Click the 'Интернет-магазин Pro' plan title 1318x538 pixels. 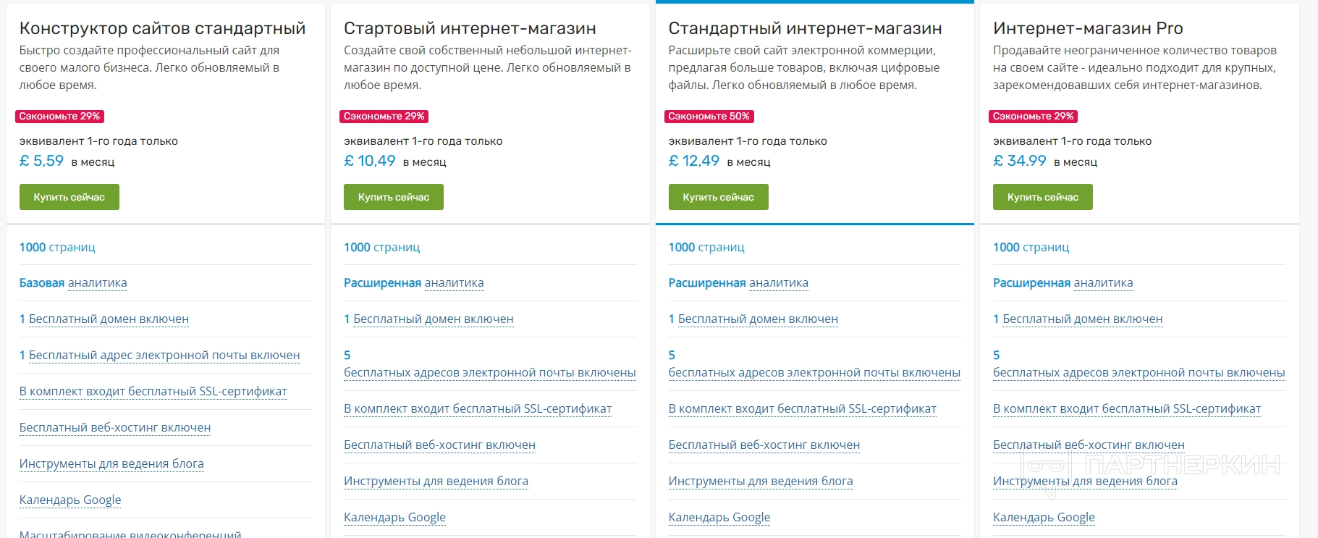[1088, 28]
